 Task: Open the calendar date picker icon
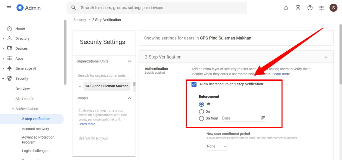263,118
